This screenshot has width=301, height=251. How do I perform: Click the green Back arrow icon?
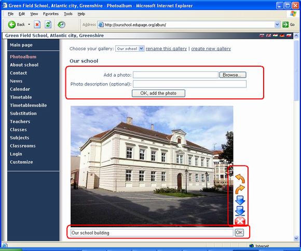[x=12, y=24]
